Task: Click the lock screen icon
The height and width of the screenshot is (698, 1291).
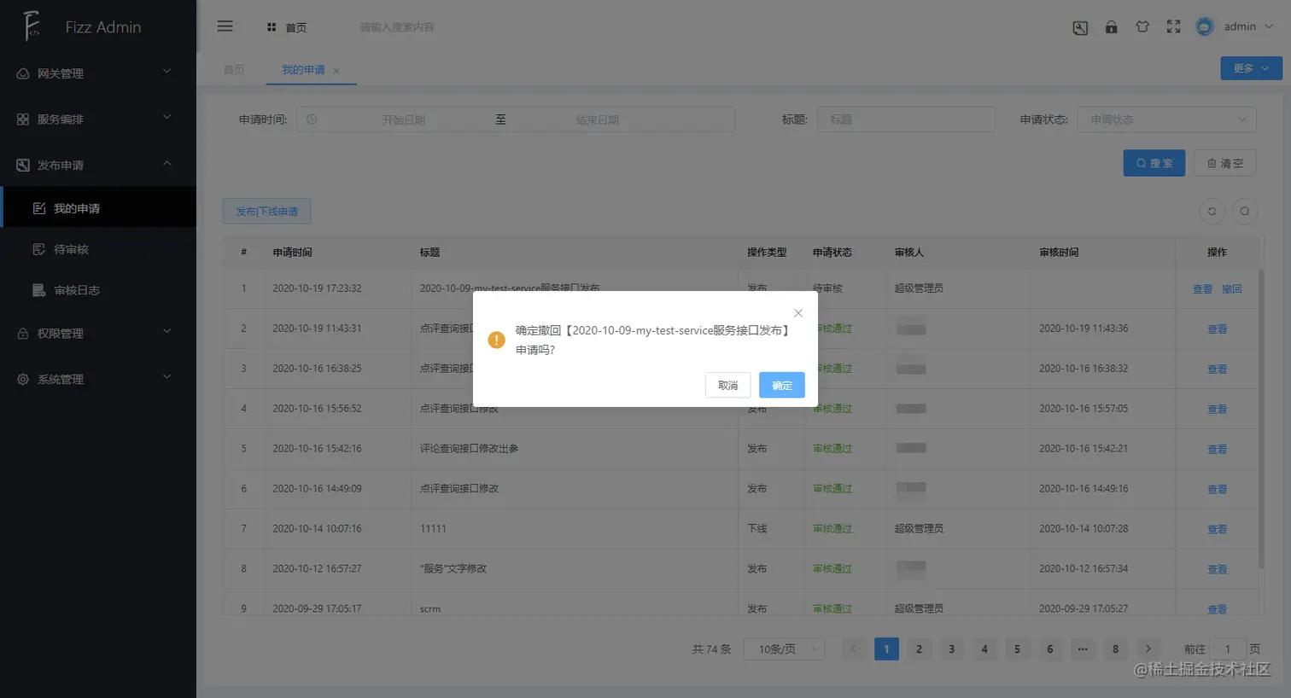Action: (1111, 26)
